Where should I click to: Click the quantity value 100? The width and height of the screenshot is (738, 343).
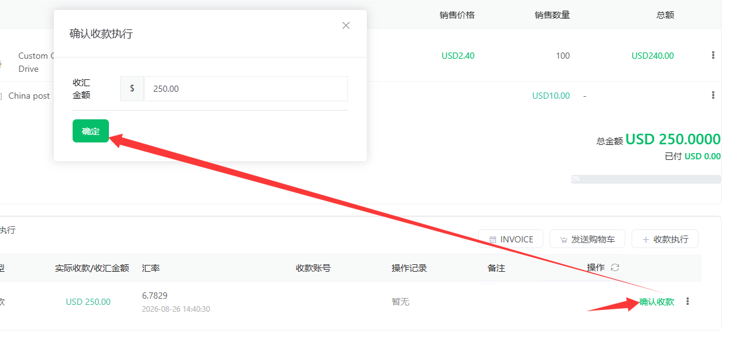pyautogui.click(x=563, y=56)
